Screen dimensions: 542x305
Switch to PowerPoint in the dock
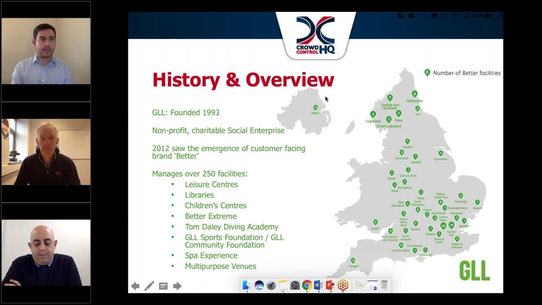click(x=331, y=286)
